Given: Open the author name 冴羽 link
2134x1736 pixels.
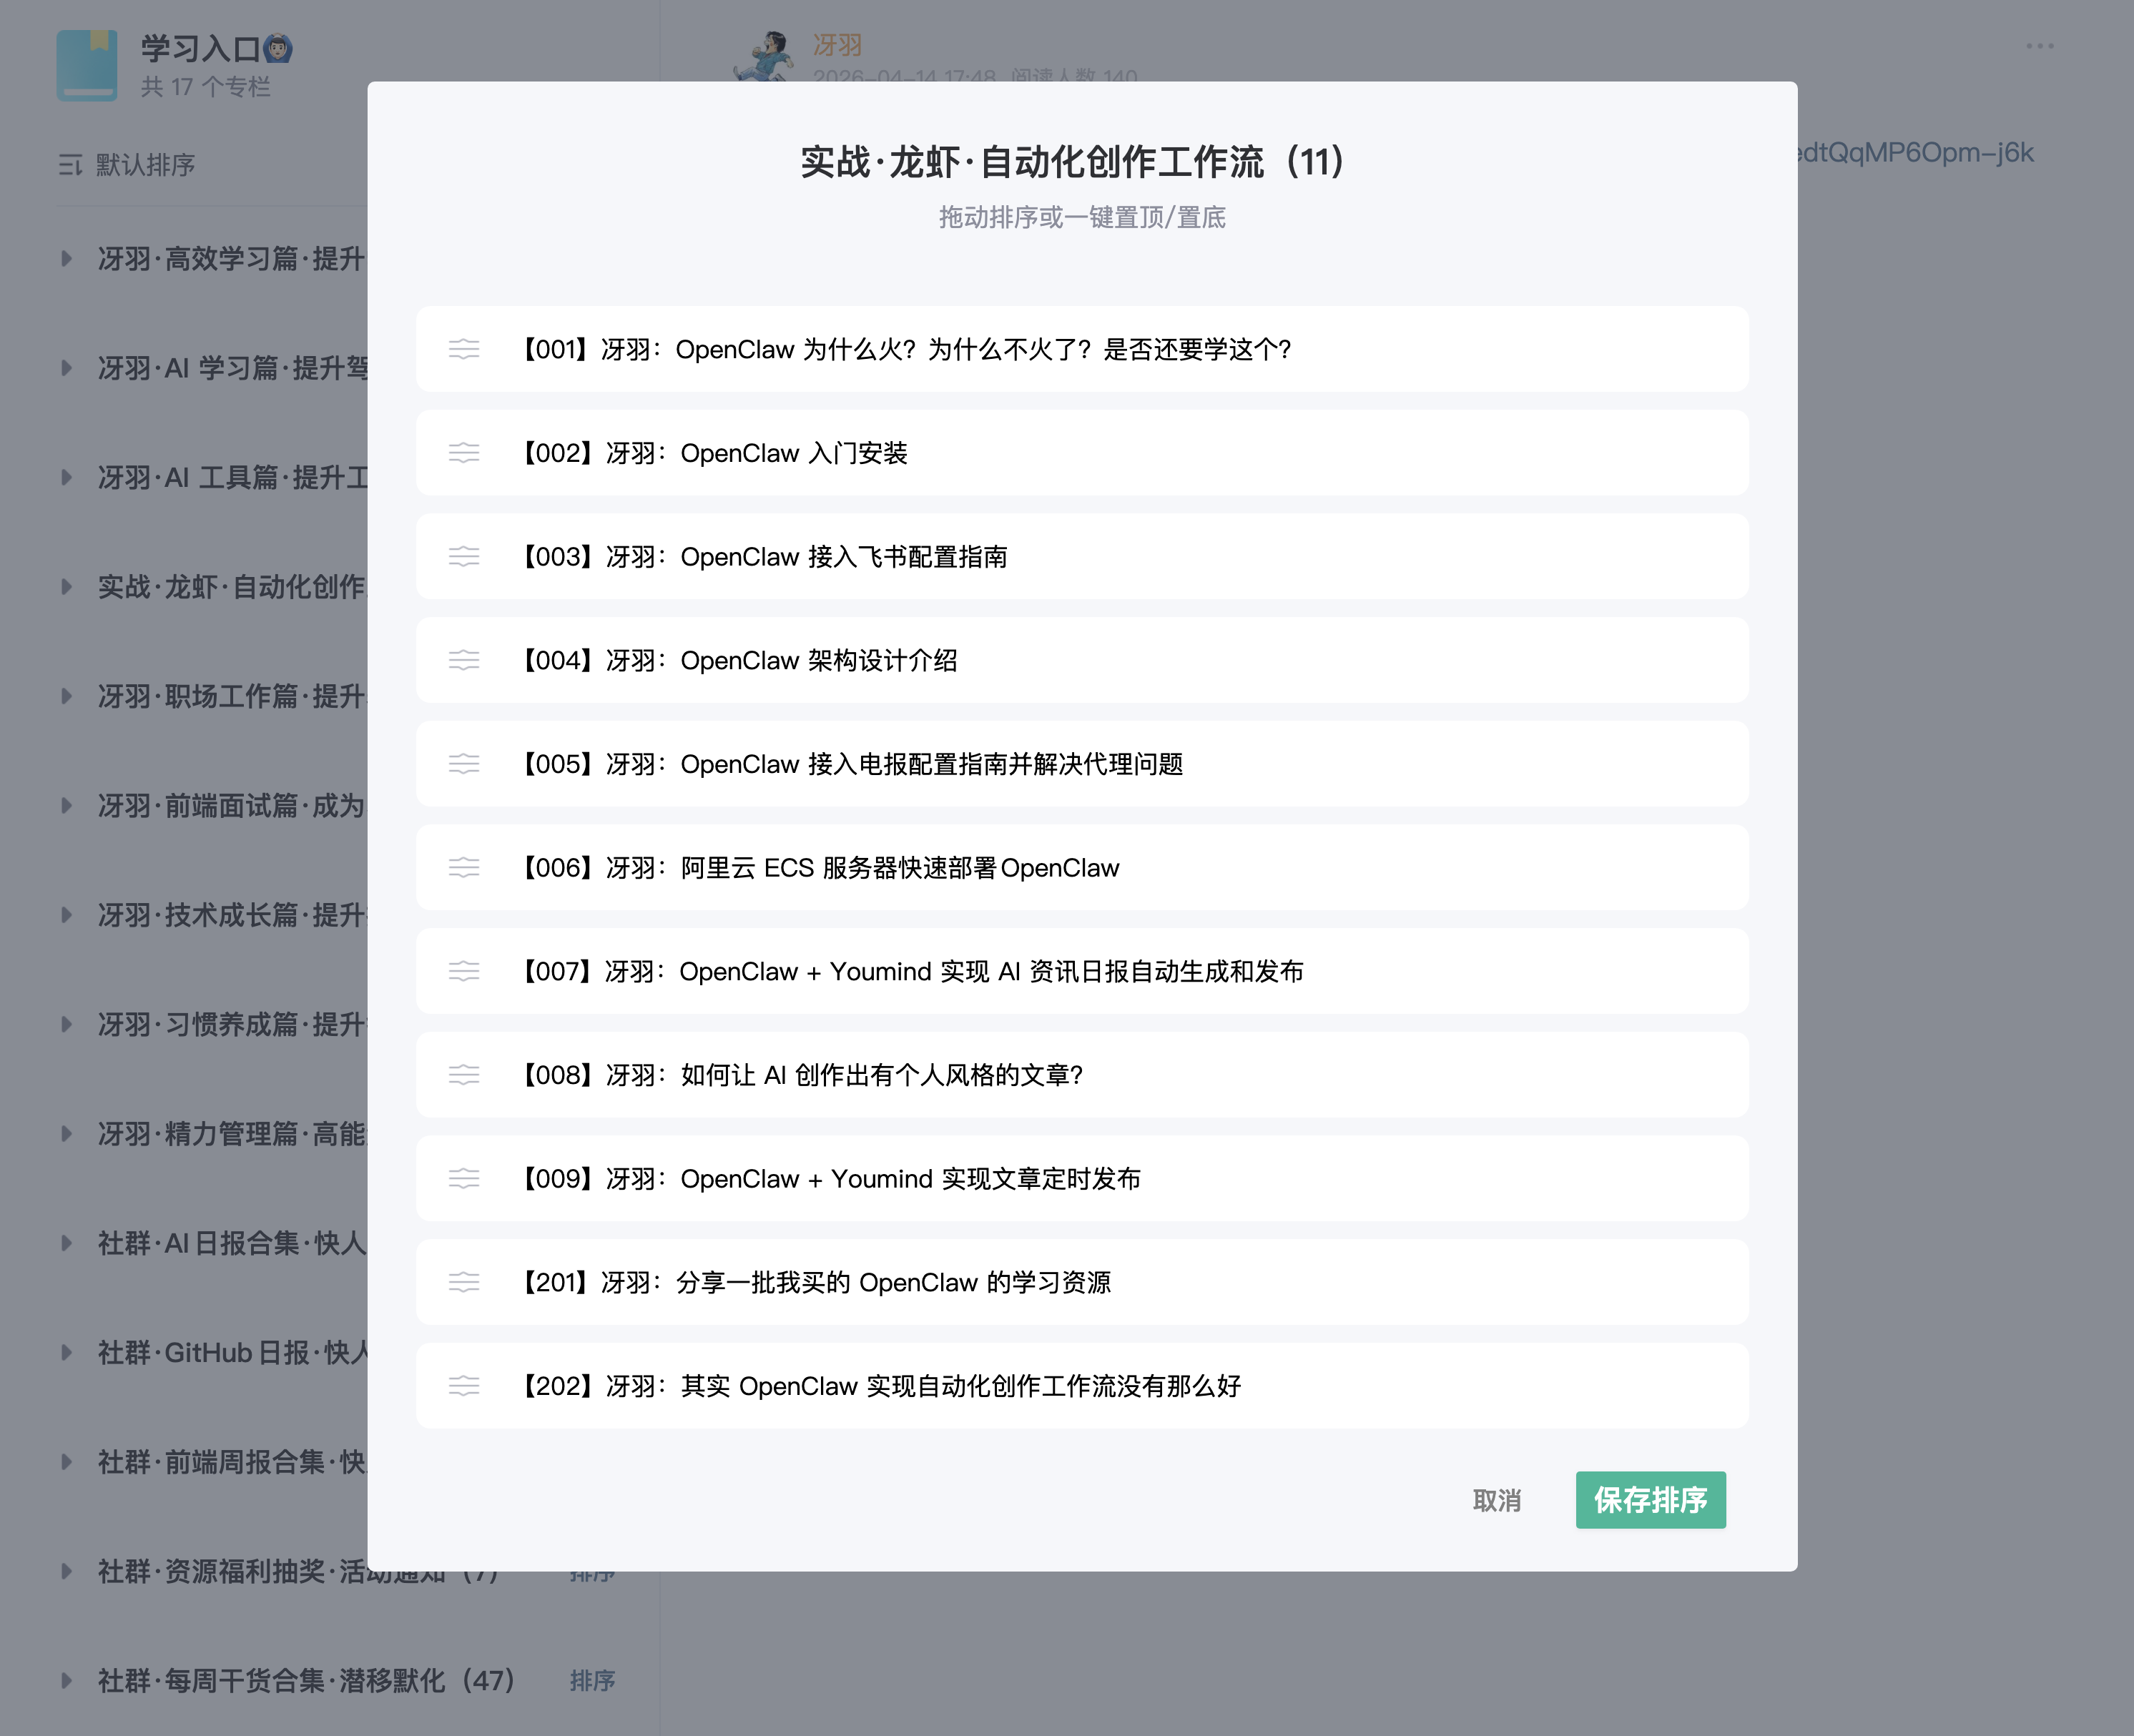Looking at the screenshot, I should click(x=838, y=45).
